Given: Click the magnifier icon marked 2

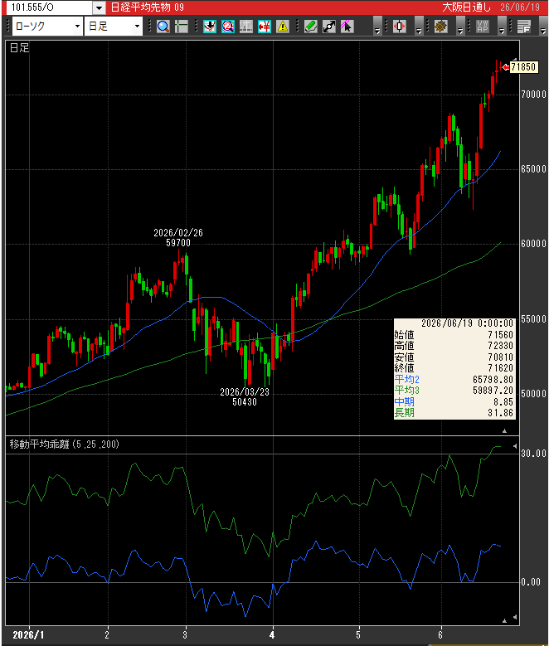Looking at the screenshot, I should 228,27.
